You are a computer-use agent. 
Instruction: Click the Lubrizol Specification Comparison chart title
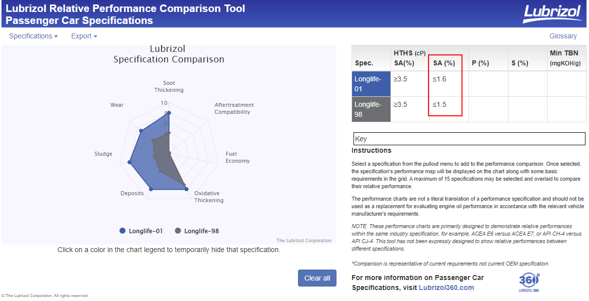tap(168, 54)
